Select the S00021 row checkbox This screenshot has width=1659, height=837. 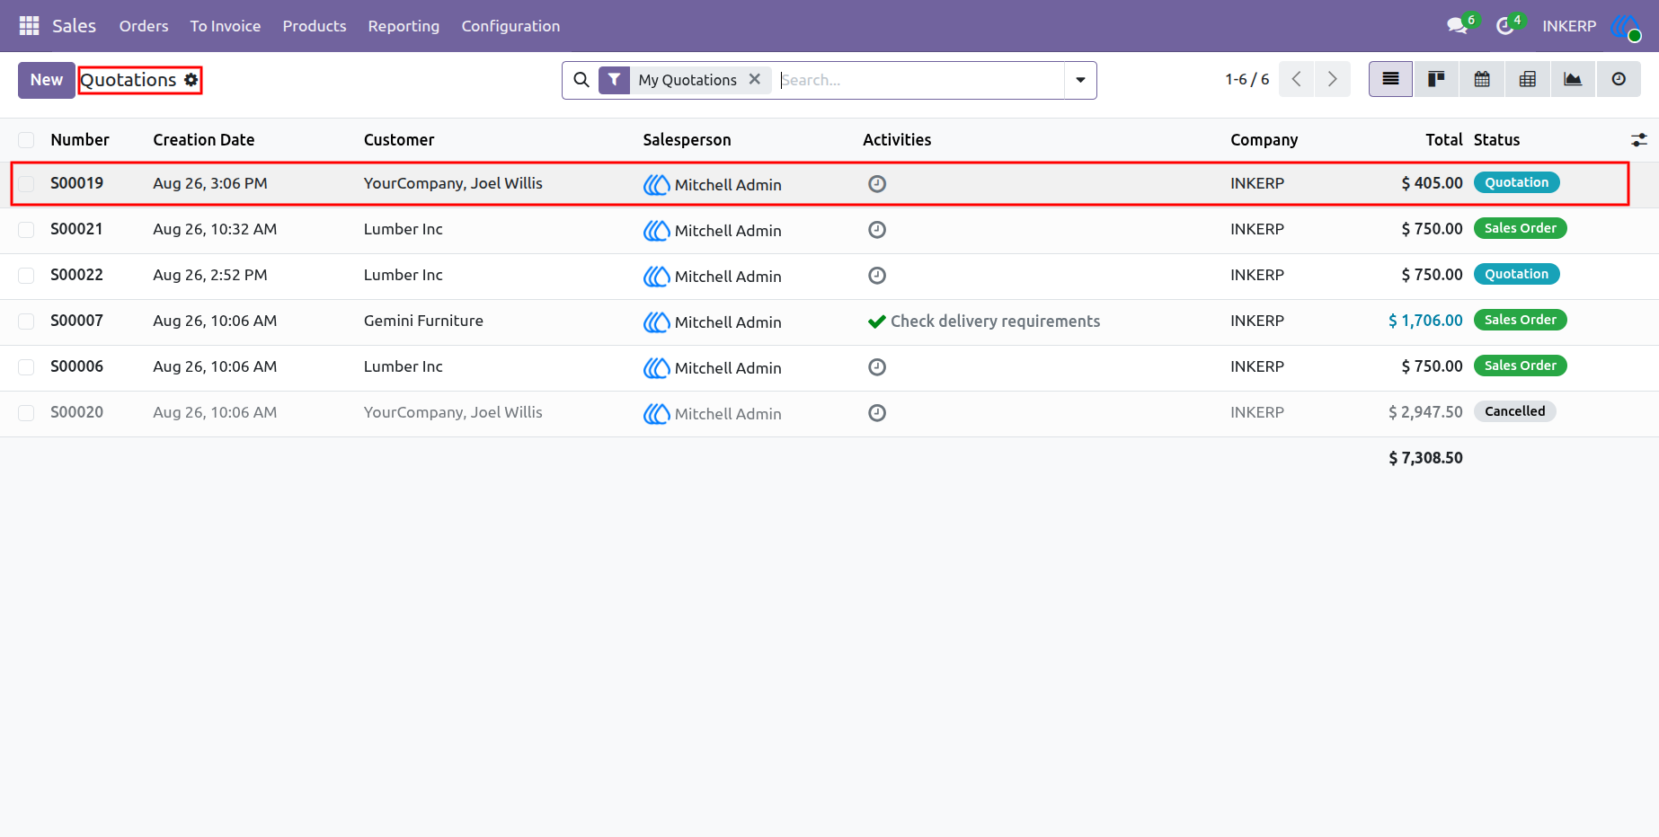click(x=26, y=230)
